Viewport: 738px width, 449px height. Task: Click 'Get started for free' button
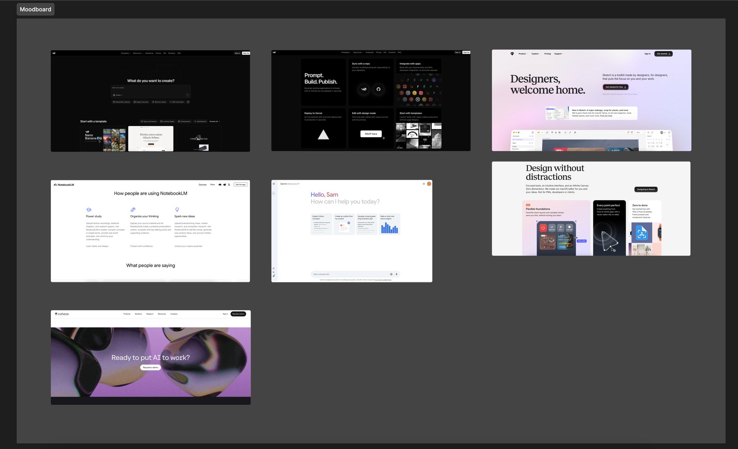[615, 87]
